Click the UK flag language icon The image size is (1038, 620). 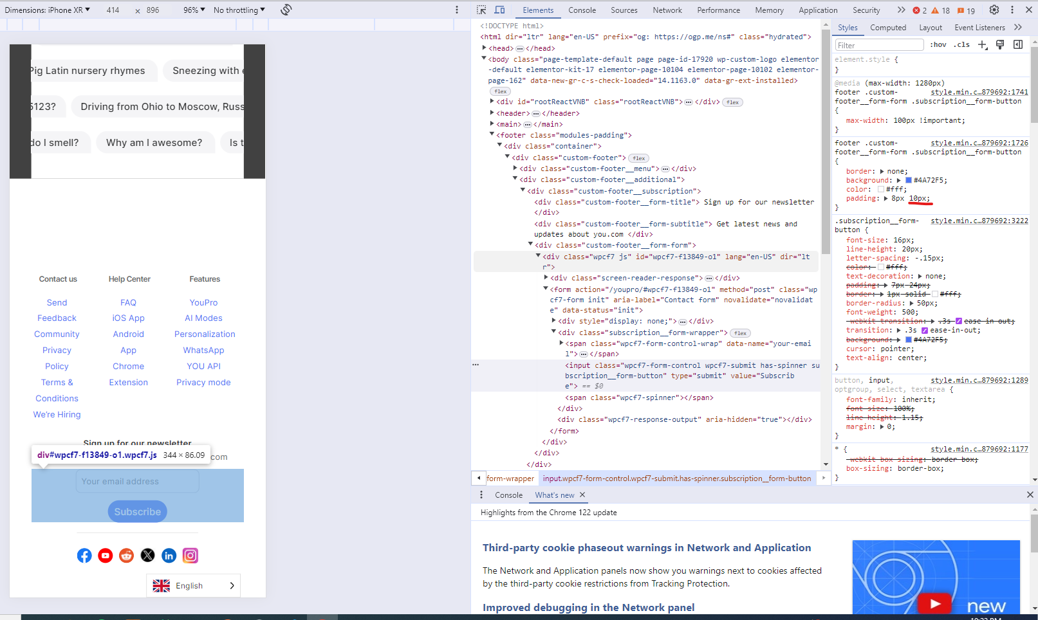tap(162, 586)
